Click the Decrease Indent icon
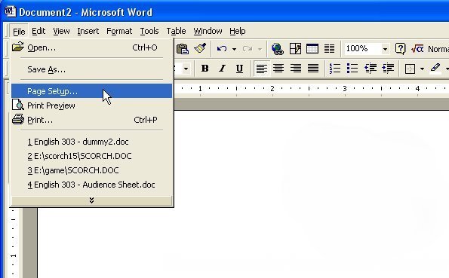 pos(371,69)
